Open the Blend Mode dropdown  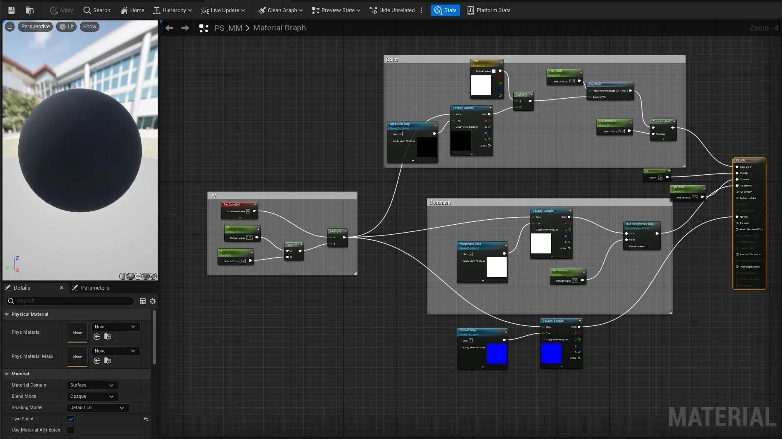pyautogui.click(x=92, y=397)
